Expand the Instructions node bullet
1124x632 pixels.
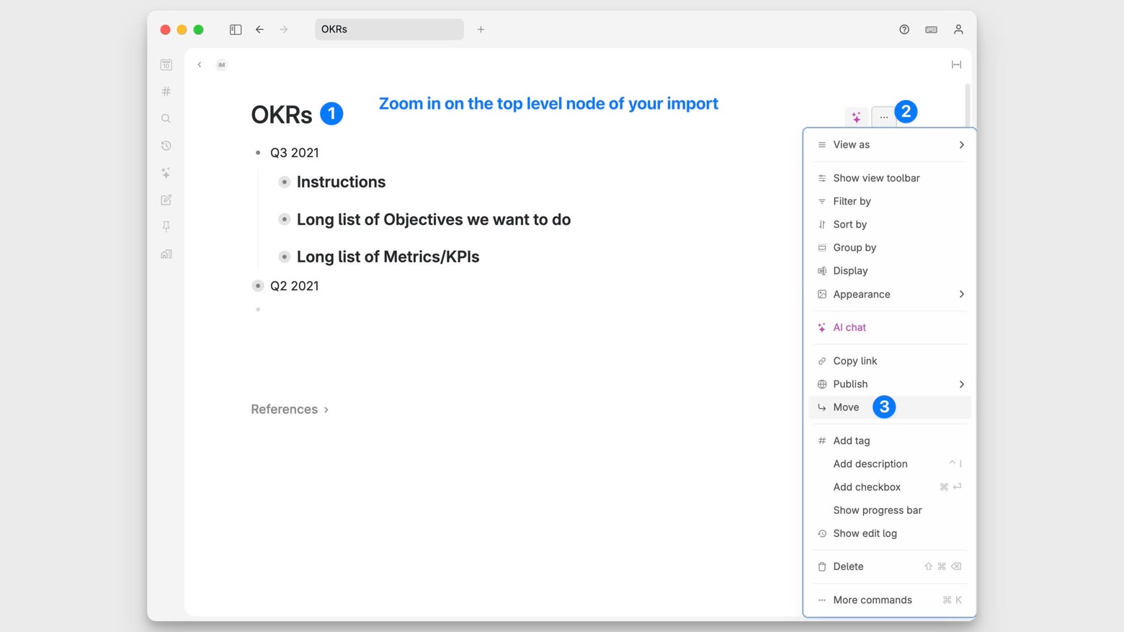[x=285, y=182]
